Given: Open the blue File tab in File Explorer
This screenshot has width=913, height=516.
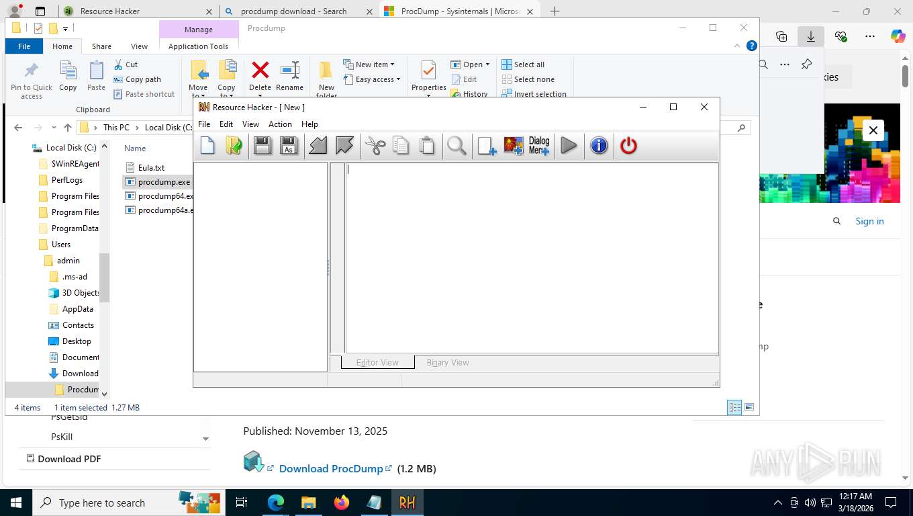Looking at the screenshot, I should point(24,46).
